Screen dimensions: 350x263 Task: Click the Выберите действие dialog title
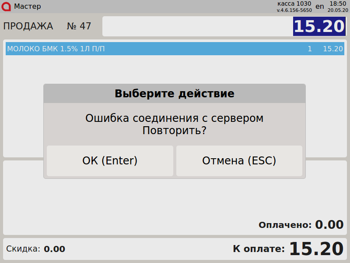(x=174, y=93)
